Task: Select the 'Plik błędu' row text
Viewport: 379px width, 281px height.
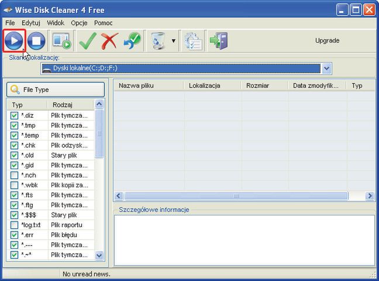Action: tap(64, 235)
